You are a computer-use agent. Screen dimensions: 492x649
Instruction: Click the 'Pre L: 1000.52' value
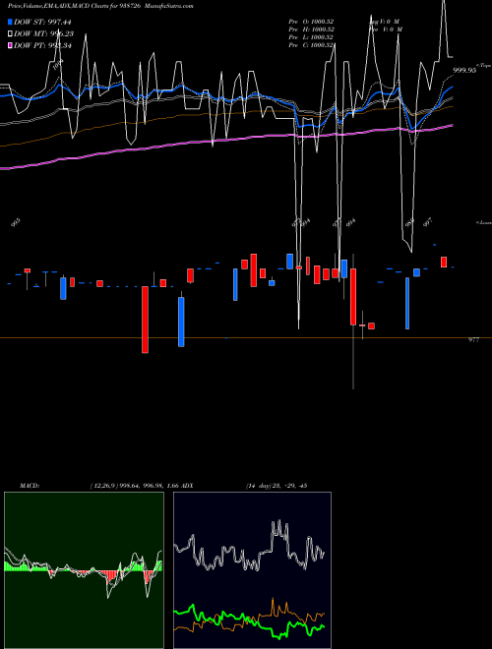click(311, 37)
